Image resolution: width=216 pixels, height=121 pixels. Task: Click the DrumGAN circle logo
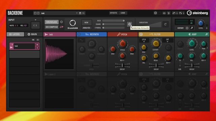click(x=73, y=23)
